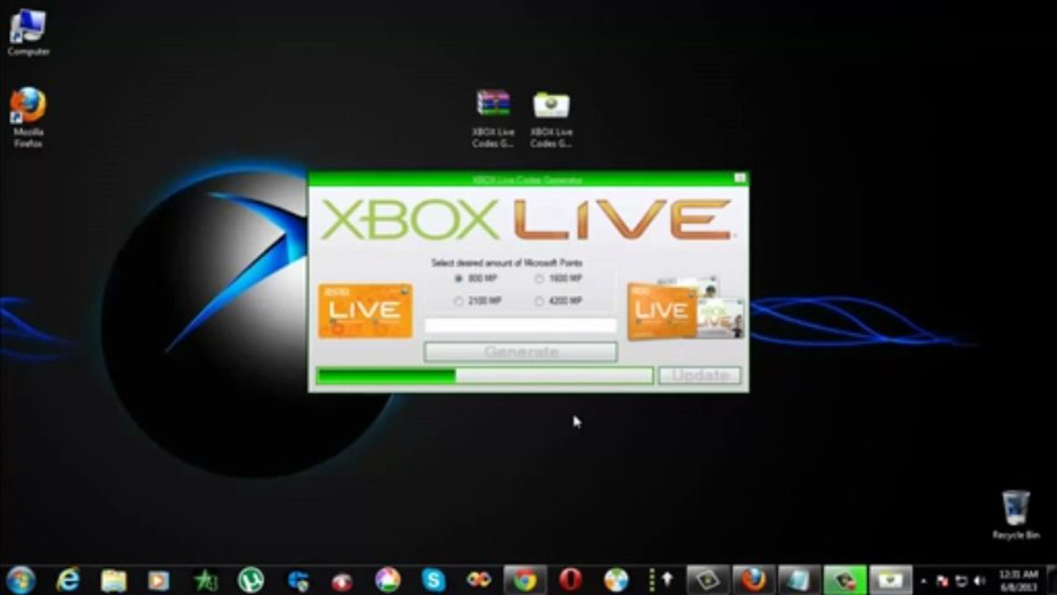
Task: Open the Computer desktop icon
Action: tap(28, 33)
